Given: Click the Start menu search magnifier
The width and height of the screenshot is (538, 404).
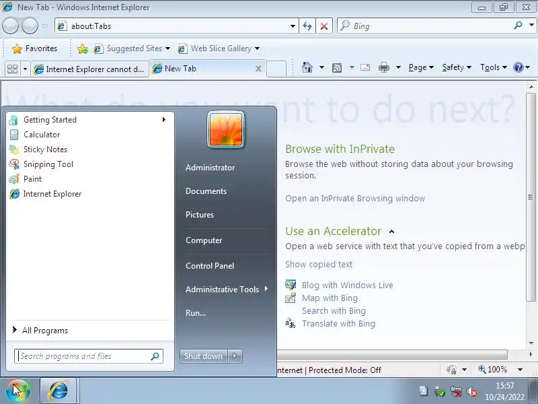Looking at the screenshot, I should pyautogui.click(x=155, y=356).
